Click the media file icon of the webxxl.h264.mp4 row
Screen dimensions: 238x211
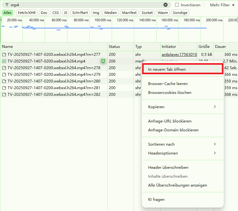(4, 61)
